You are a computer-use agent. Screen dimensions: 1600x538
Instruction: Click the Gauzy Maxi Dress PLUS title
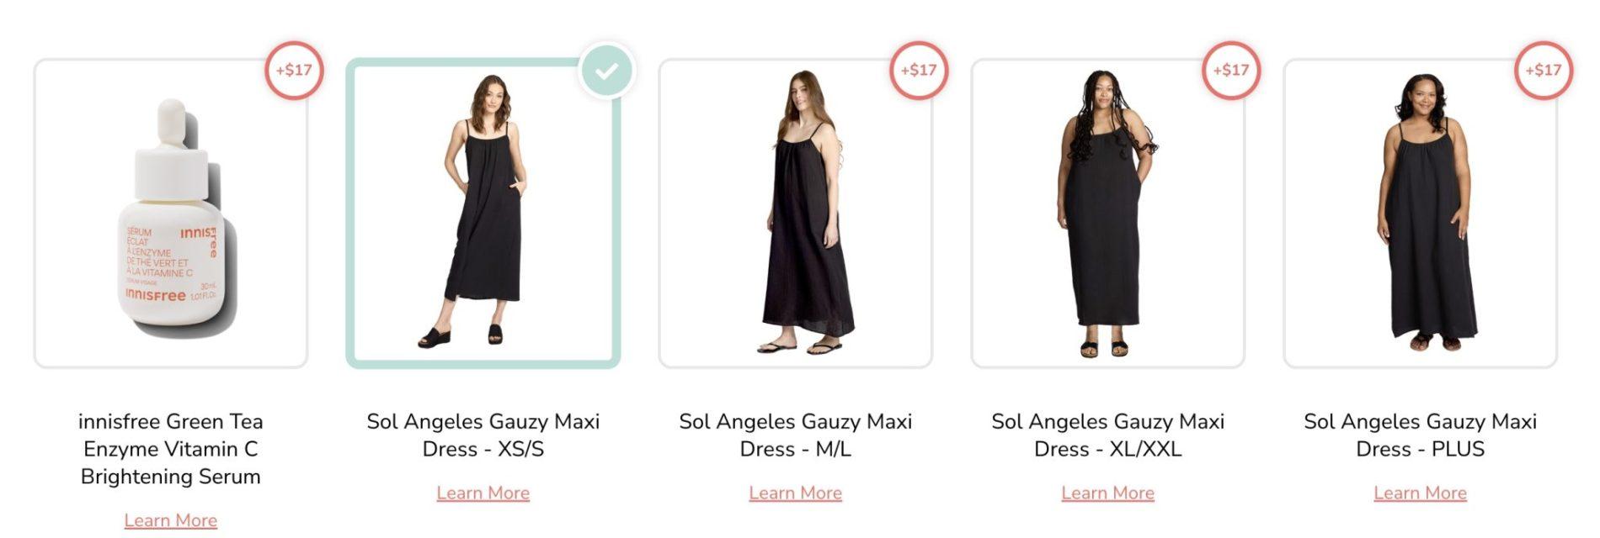[x=1421, y=435]
